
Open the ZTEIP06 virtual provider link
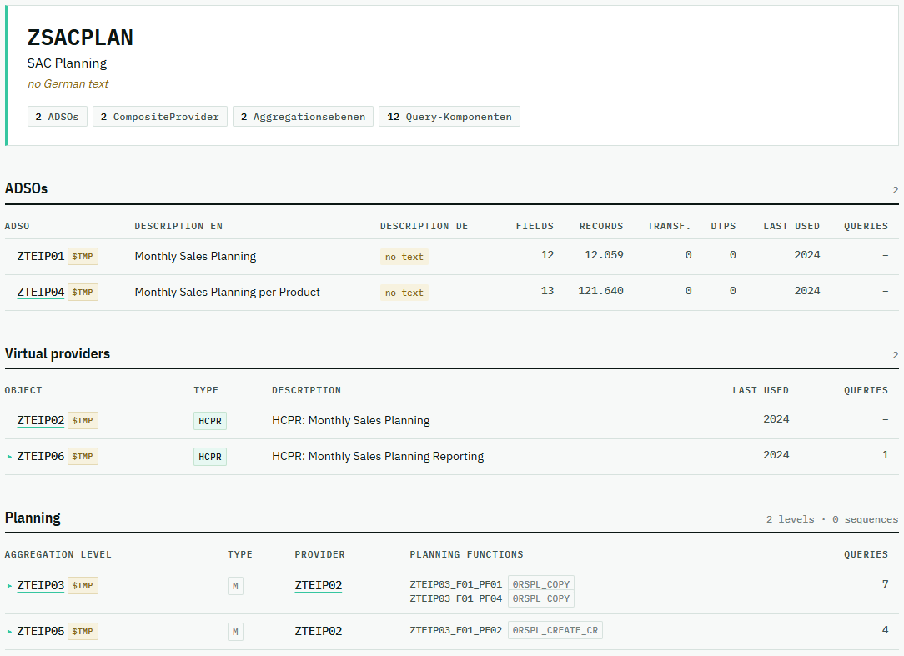pos(40,456)
